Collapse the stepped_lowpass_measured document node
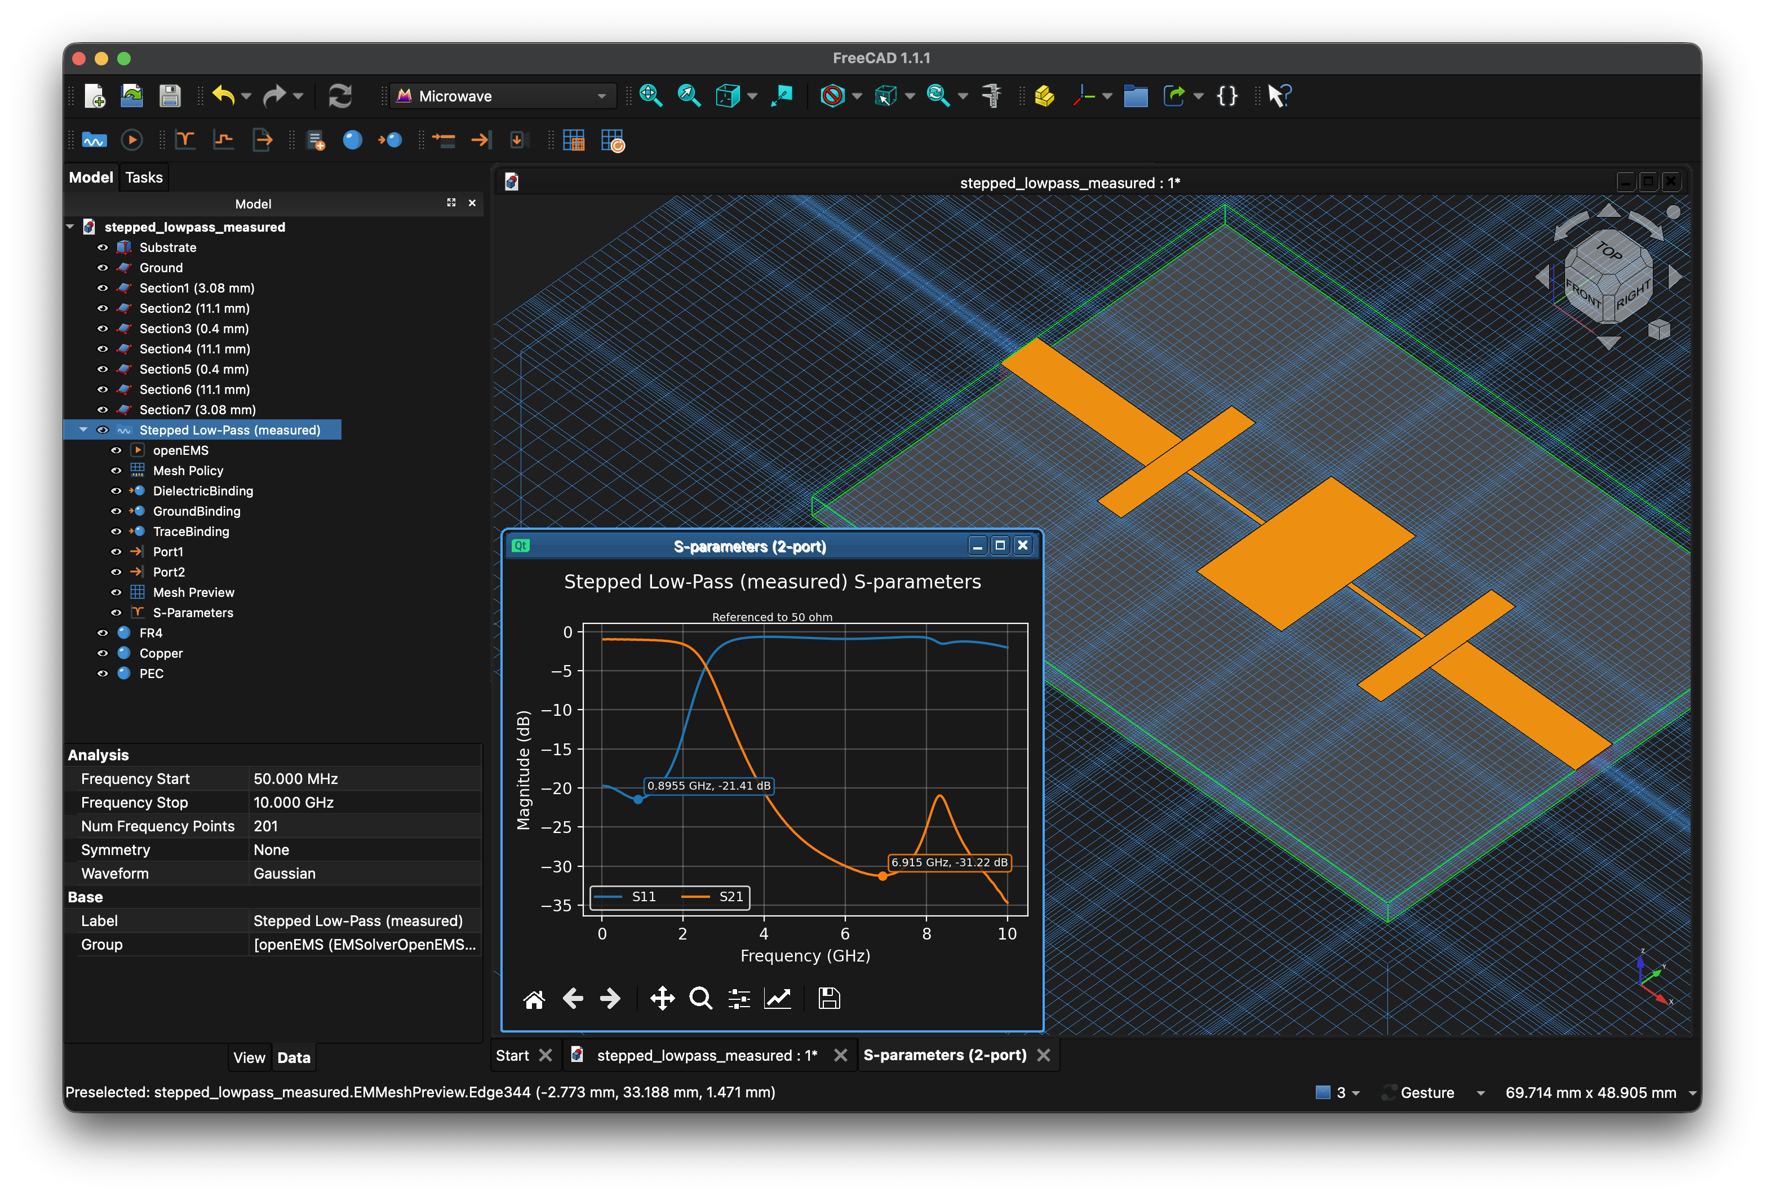 tap(70, 227)
